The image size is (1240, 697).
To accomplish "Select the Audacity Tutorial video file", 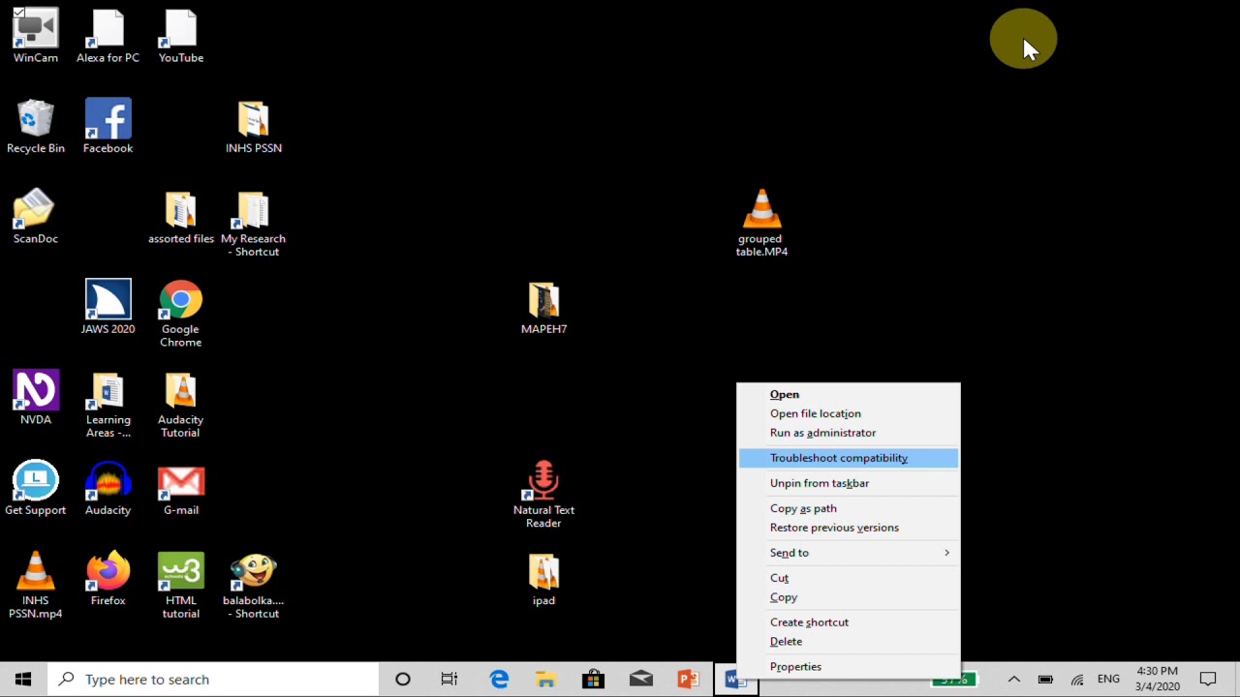I will pyautogui.click(x=181, y=405).
